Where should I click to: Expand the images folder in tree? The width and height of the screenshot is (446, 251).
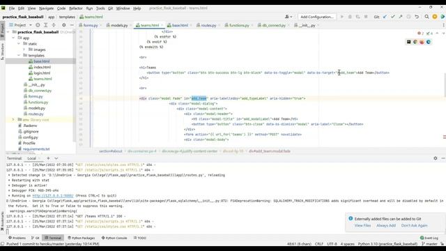(24, 50)
